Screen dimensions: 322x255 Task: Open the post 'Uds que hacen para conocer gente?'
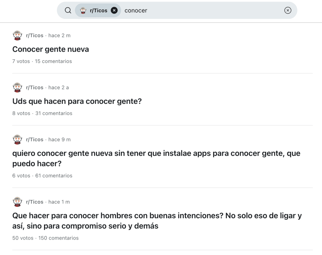[x=77, y=101]
